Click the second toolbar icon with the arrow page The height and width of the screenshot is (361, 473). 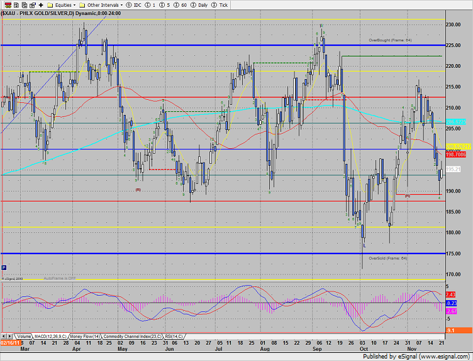point(16,5)
